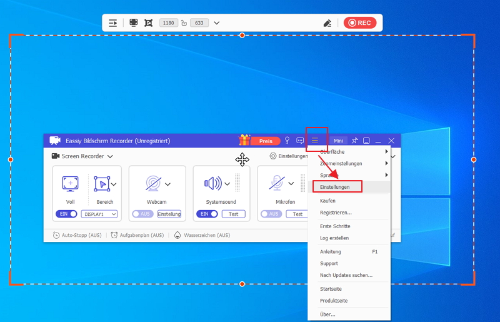The height and width of the screenshot is (322, 500).
Task: Click the Systemsound Test button
Action: pos(233,214)
